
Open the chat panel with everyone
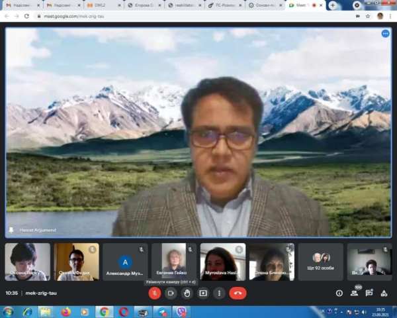(370, 293)
